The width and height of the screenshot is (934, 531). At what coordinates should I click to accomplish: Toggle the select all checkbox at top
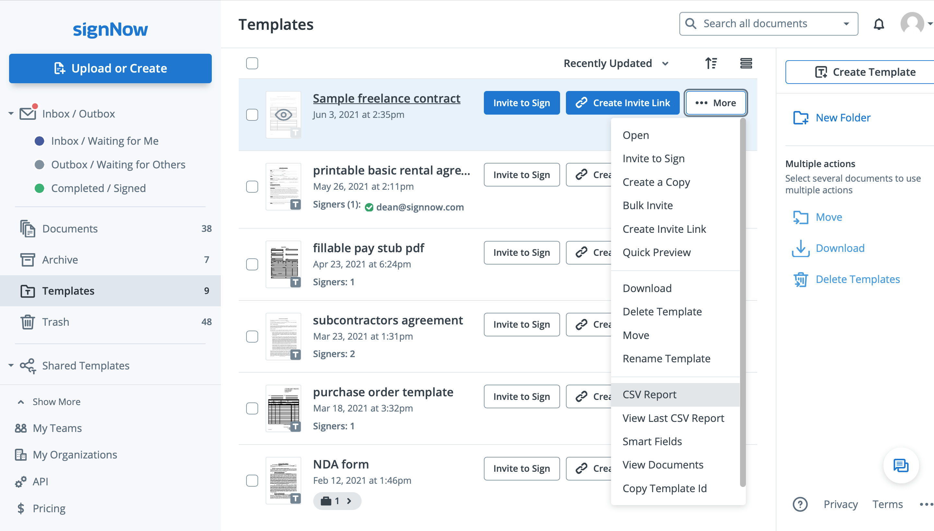[x=252, y=63]
